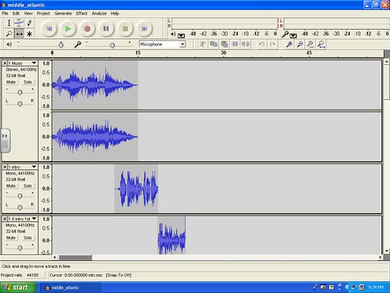Click the Undo arrow icon
390x293 pixels.
click(x=261, y=45)
